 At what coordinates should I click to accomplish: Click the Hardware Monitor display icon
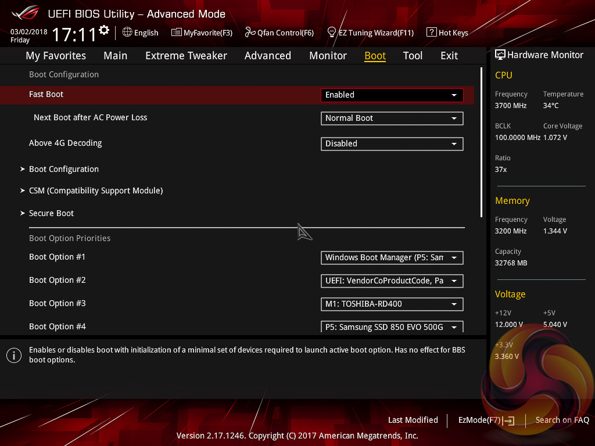(x=500, y=55)
